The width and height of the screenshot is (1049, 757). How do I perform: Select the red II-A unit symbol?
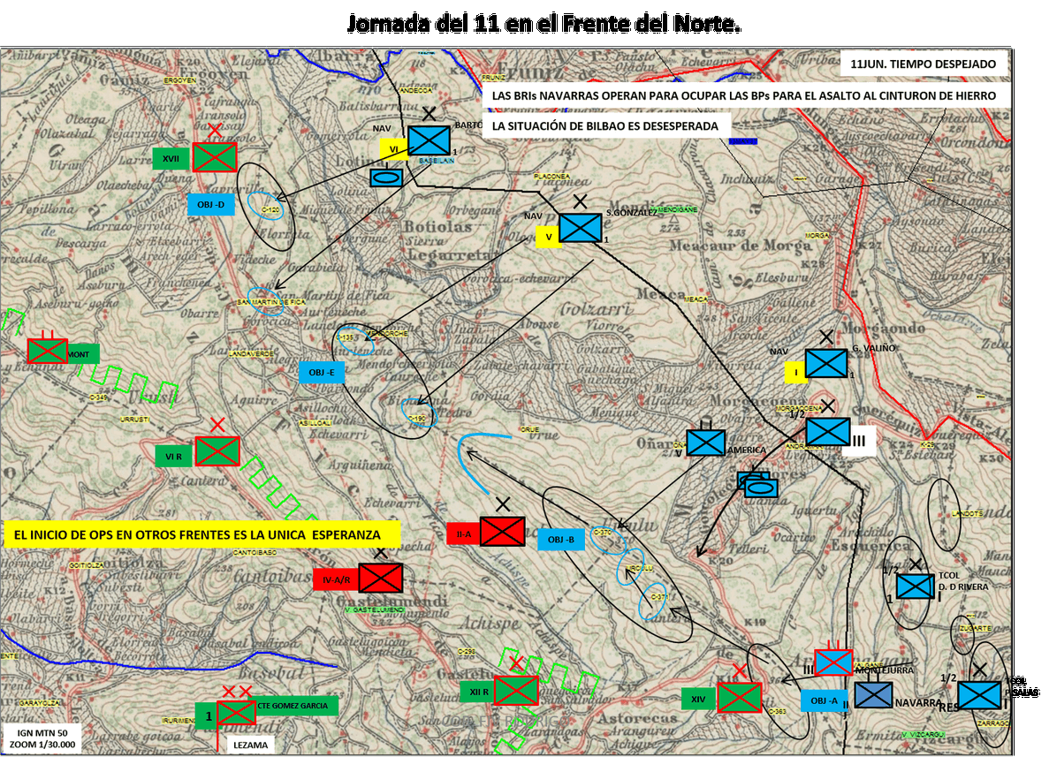pyautogui.click(x=503, y=532)
